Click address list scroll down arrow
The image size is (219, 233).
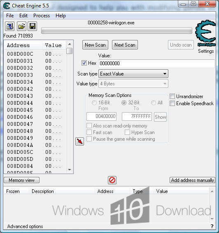tap(70, 169)
